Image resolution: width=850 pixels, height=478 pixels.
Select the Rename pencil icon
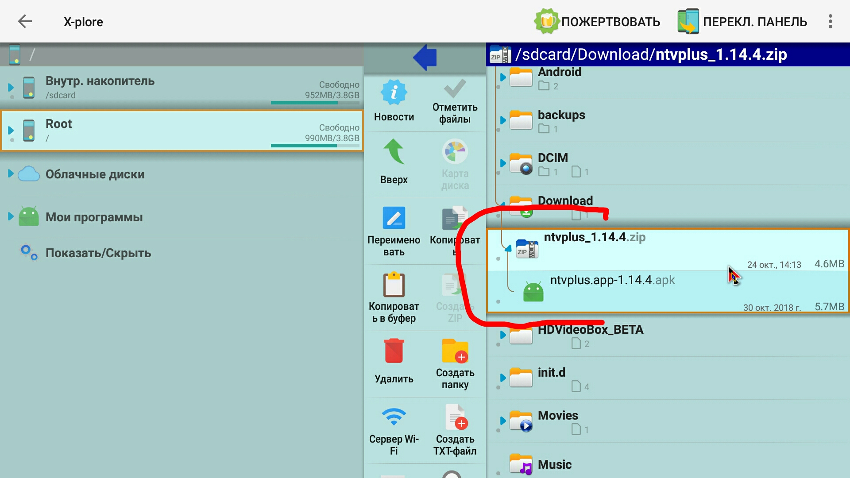394,218
